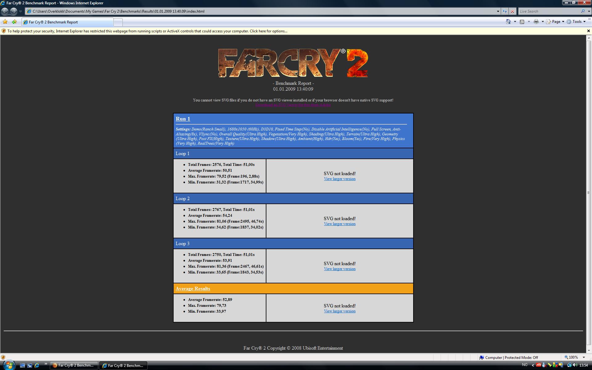Click the yellow folder monitor tray icon
Image resolution: width=592 pixels, height=370 pixels.
(x=561, y=365)
